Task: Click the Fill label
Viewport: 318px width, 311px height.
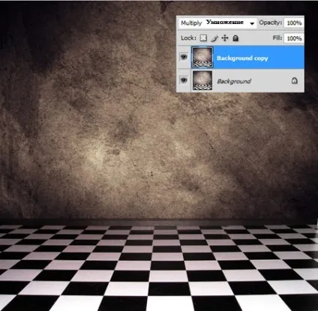Action: tap(277, 38)
